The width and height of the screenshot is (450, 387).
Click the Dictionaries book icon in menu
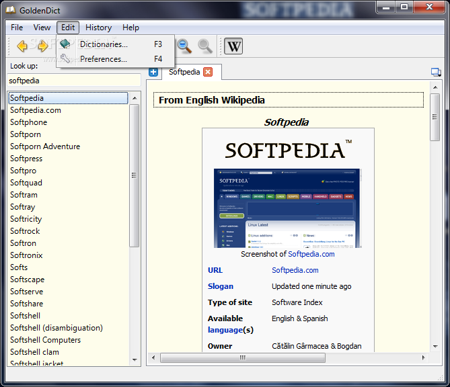click(x=65, y=44)
